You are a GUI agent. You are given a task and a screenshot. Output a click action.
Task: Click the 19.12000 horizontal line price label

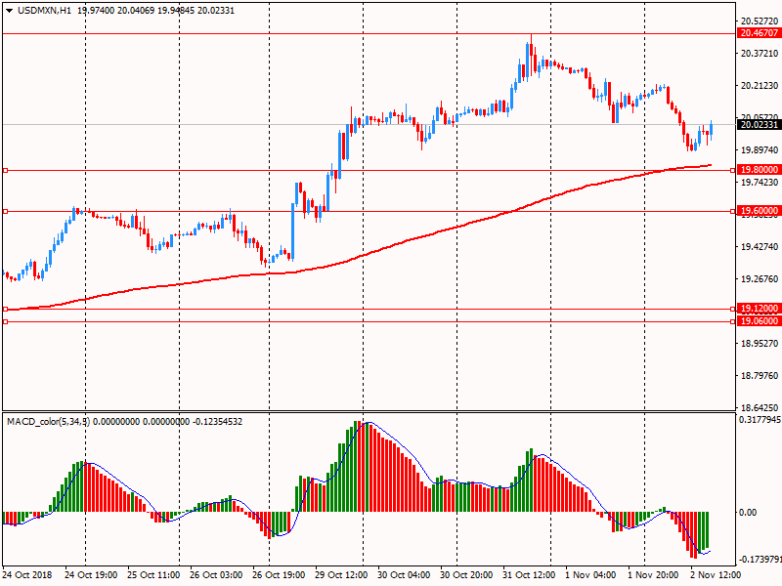point(760,309)
